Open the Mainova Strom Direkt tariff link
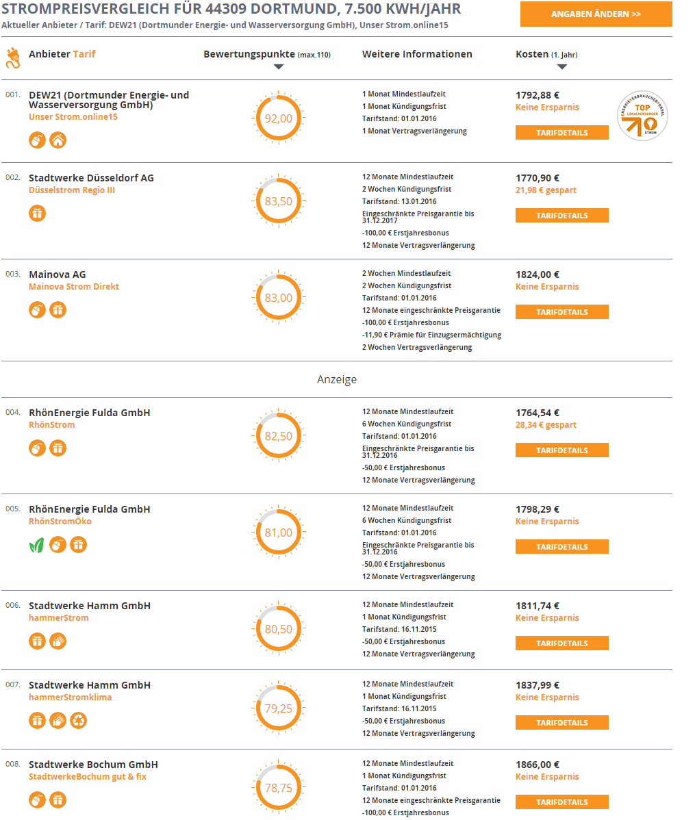The height and width of the screenshot is (820, 695). [74, 287]
